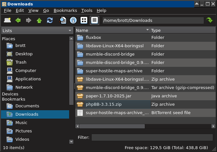Click side pane scroll down arrow
The width and height of the screenshot is (217, 152).
[71, 142]
